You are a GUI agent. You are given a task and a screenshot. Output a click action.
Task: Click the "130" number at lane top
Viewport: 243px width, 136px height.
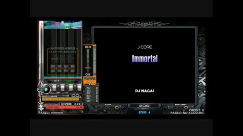(57, 27)
